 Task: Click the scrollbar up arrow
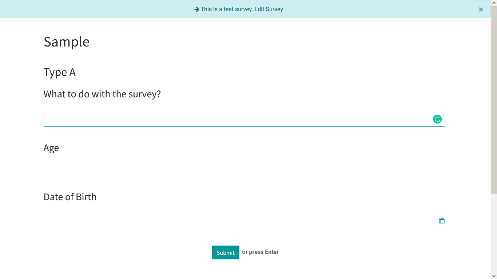[494, 3]
